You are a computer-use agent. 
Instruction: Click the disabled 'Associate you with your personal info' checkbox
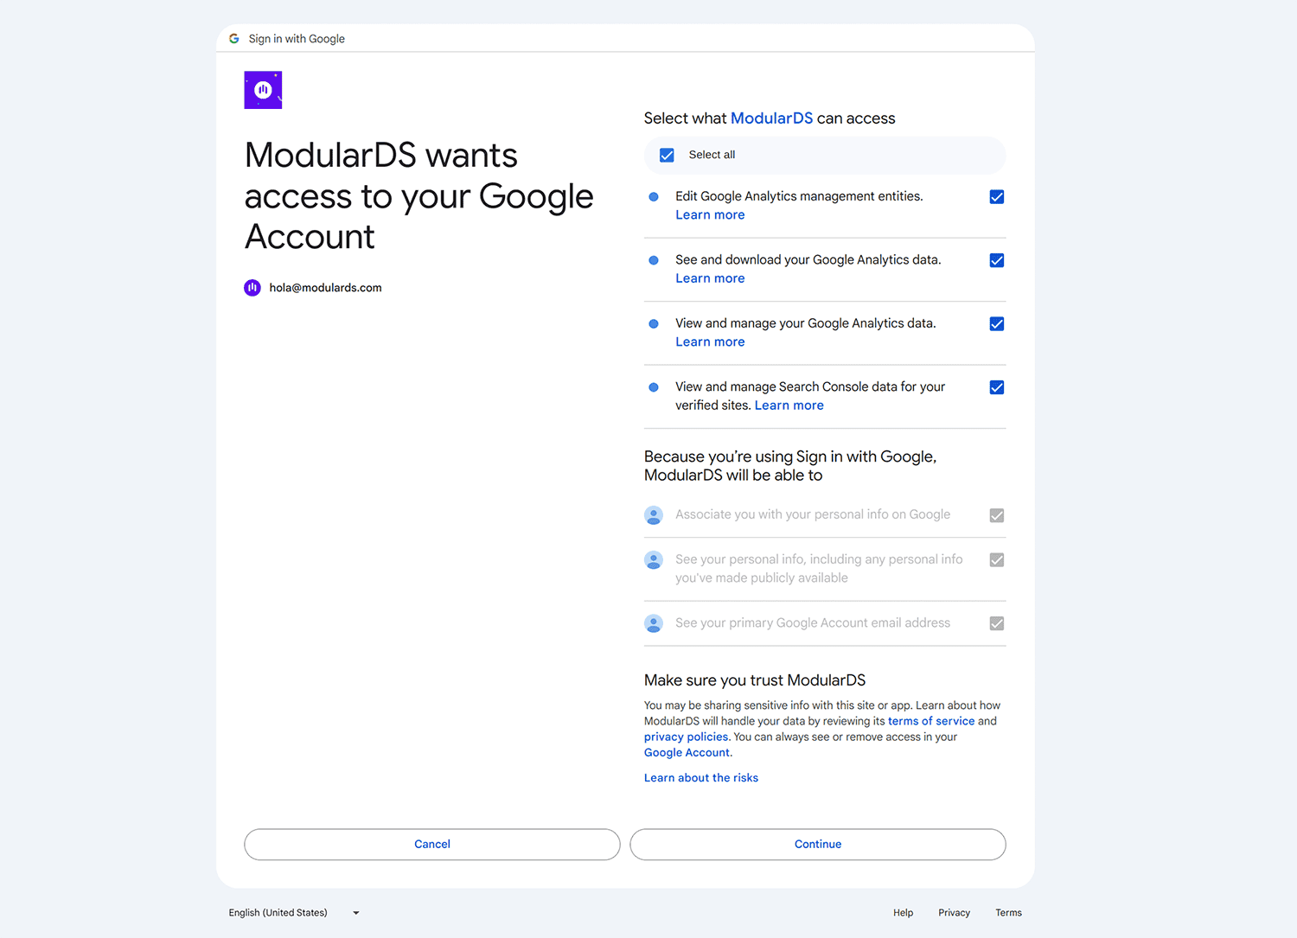[x=997, y=515]
